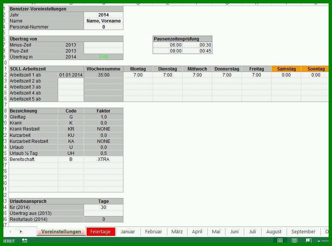Select the Urlaubsanspruch 30 days cell
This screenshot has height=246, width=332.
104,207
